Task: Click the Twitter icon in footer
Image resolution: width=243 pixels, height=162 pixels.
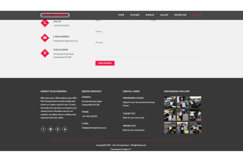Action: click(58, 129)
